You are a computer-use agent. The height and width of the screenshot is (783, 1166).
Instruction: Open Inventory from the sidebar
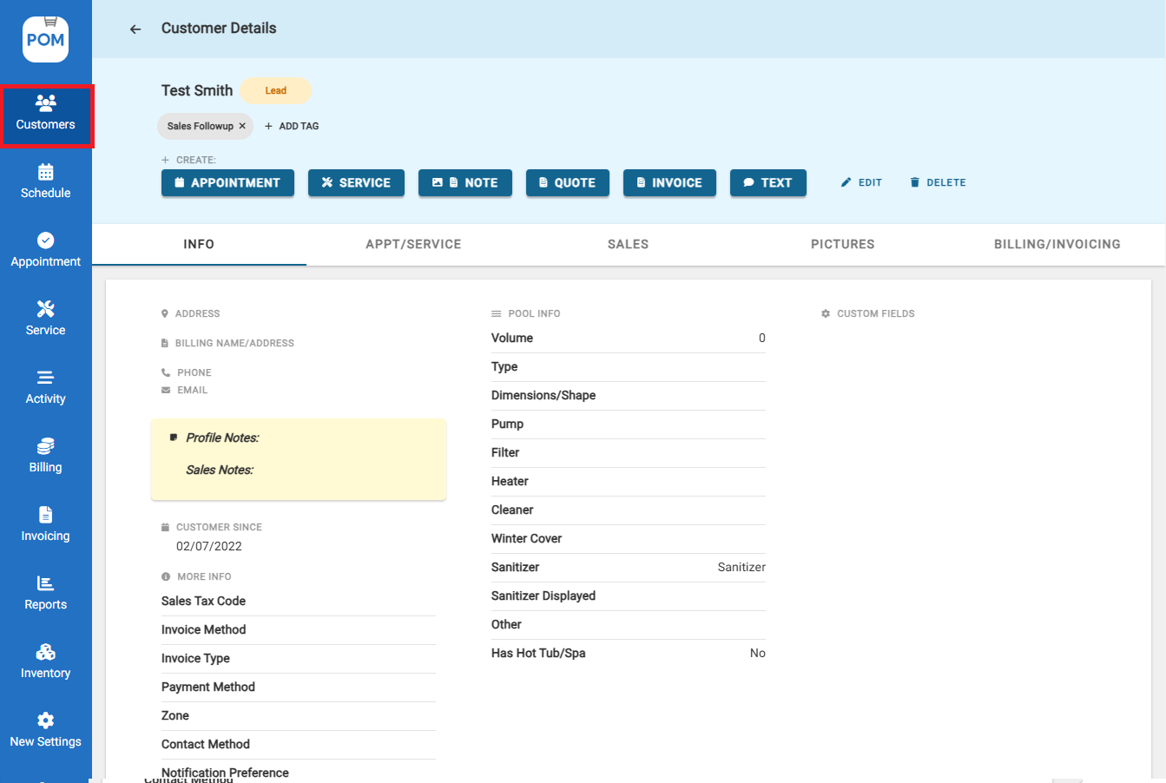tap(46, 661)
